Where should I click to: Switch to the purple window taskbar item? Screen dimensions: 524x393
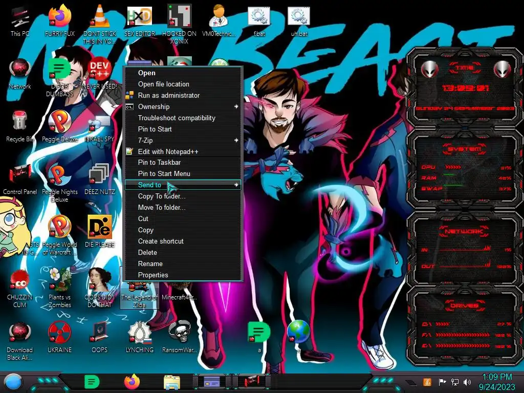tap(211, 381)
